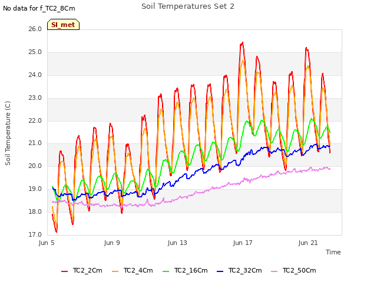Click the SI_met annotation tag
The width and height of the screenshot is (377, 282).
tap(63, 25)
